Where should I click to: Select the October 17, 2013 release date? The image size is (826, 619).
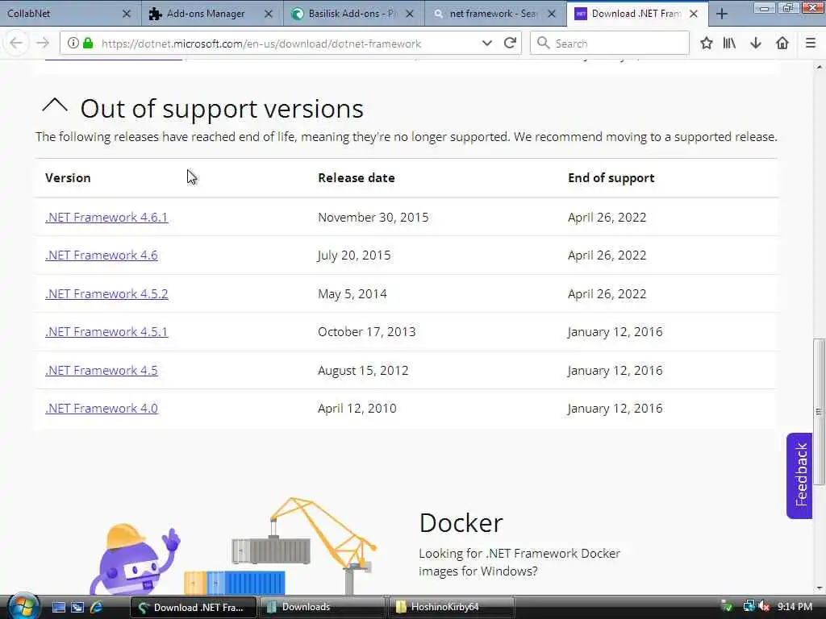coord(367,332)
